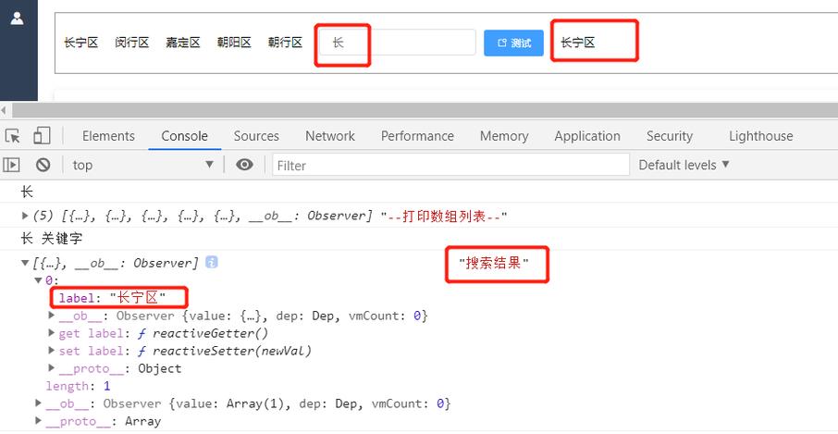Focus the console Filter field

[x=450, y=165]
